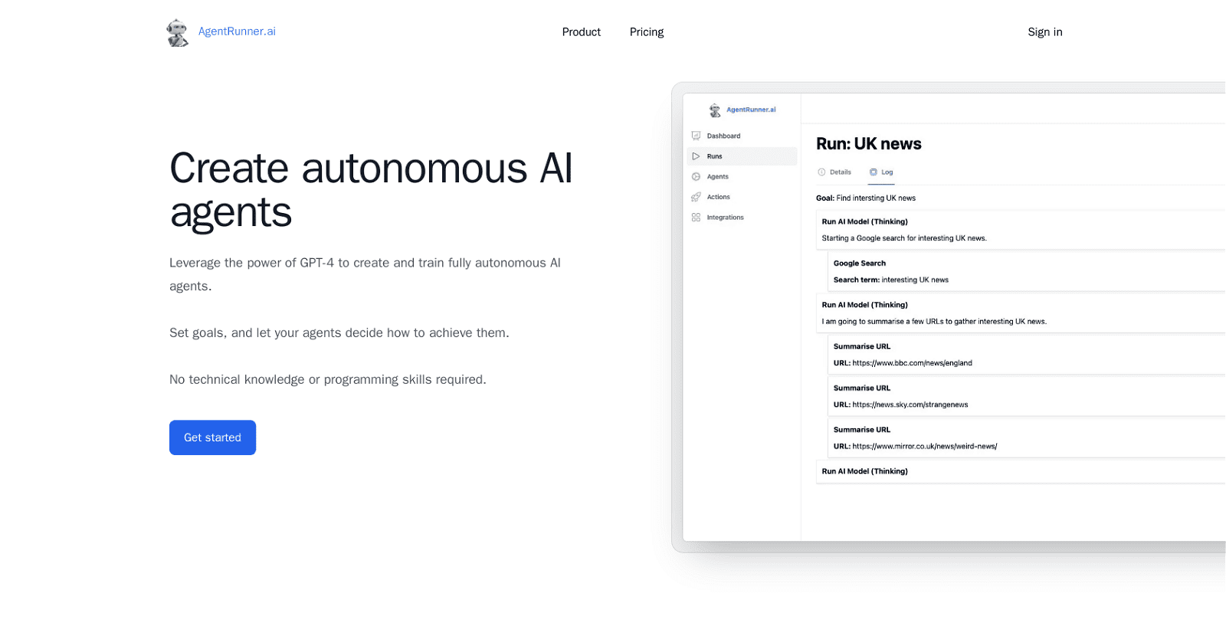The width and height of the screenshot is (1226, 639).
Task: Click the Agents icon in sidebar
Action: click(696, 177)
